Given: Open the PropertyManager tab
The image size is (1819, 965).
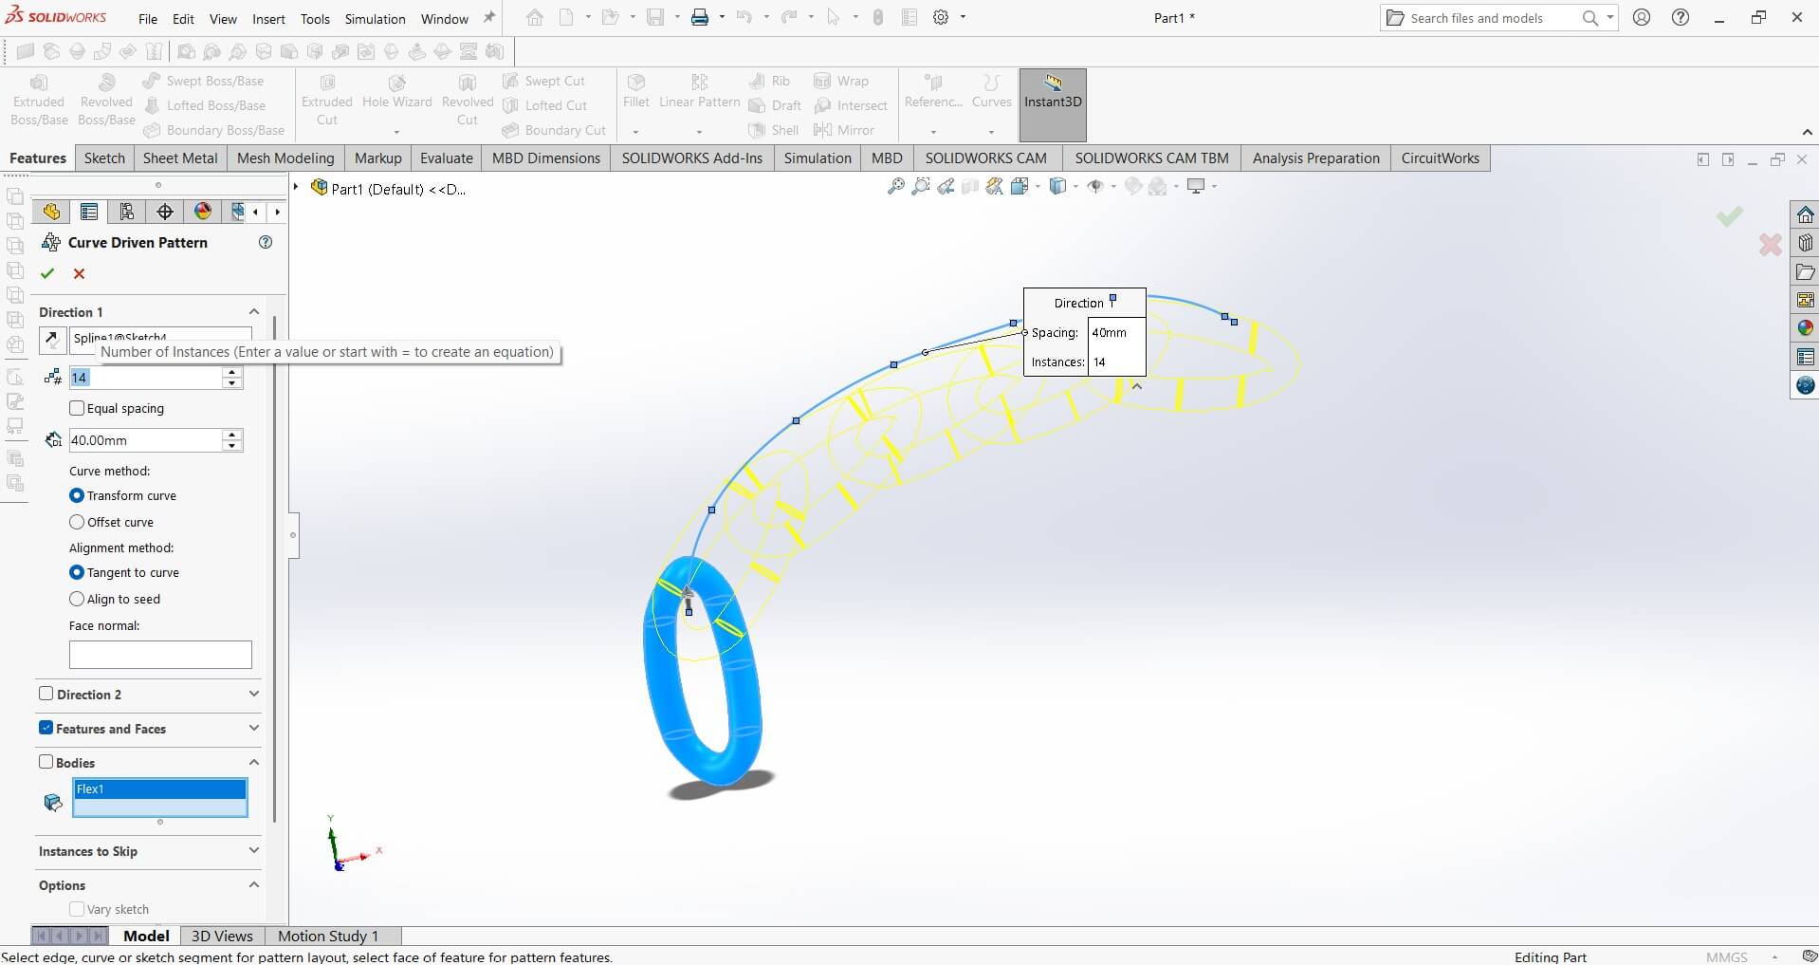Looking at the screenshot, I should pos(89,212).
